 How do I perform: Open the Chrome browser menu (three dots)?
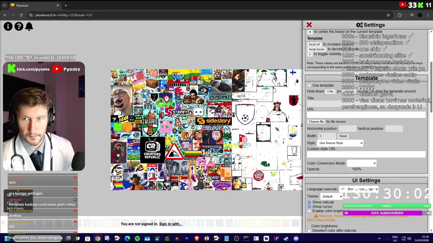[x=428, y=15]
